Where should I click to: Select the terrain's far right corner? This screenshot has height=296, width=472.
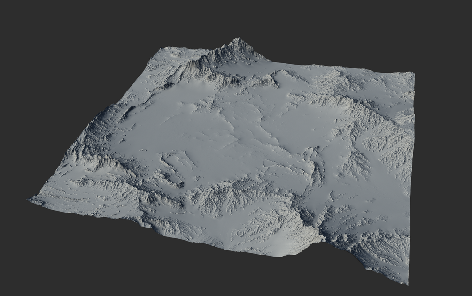pos(413,73)
